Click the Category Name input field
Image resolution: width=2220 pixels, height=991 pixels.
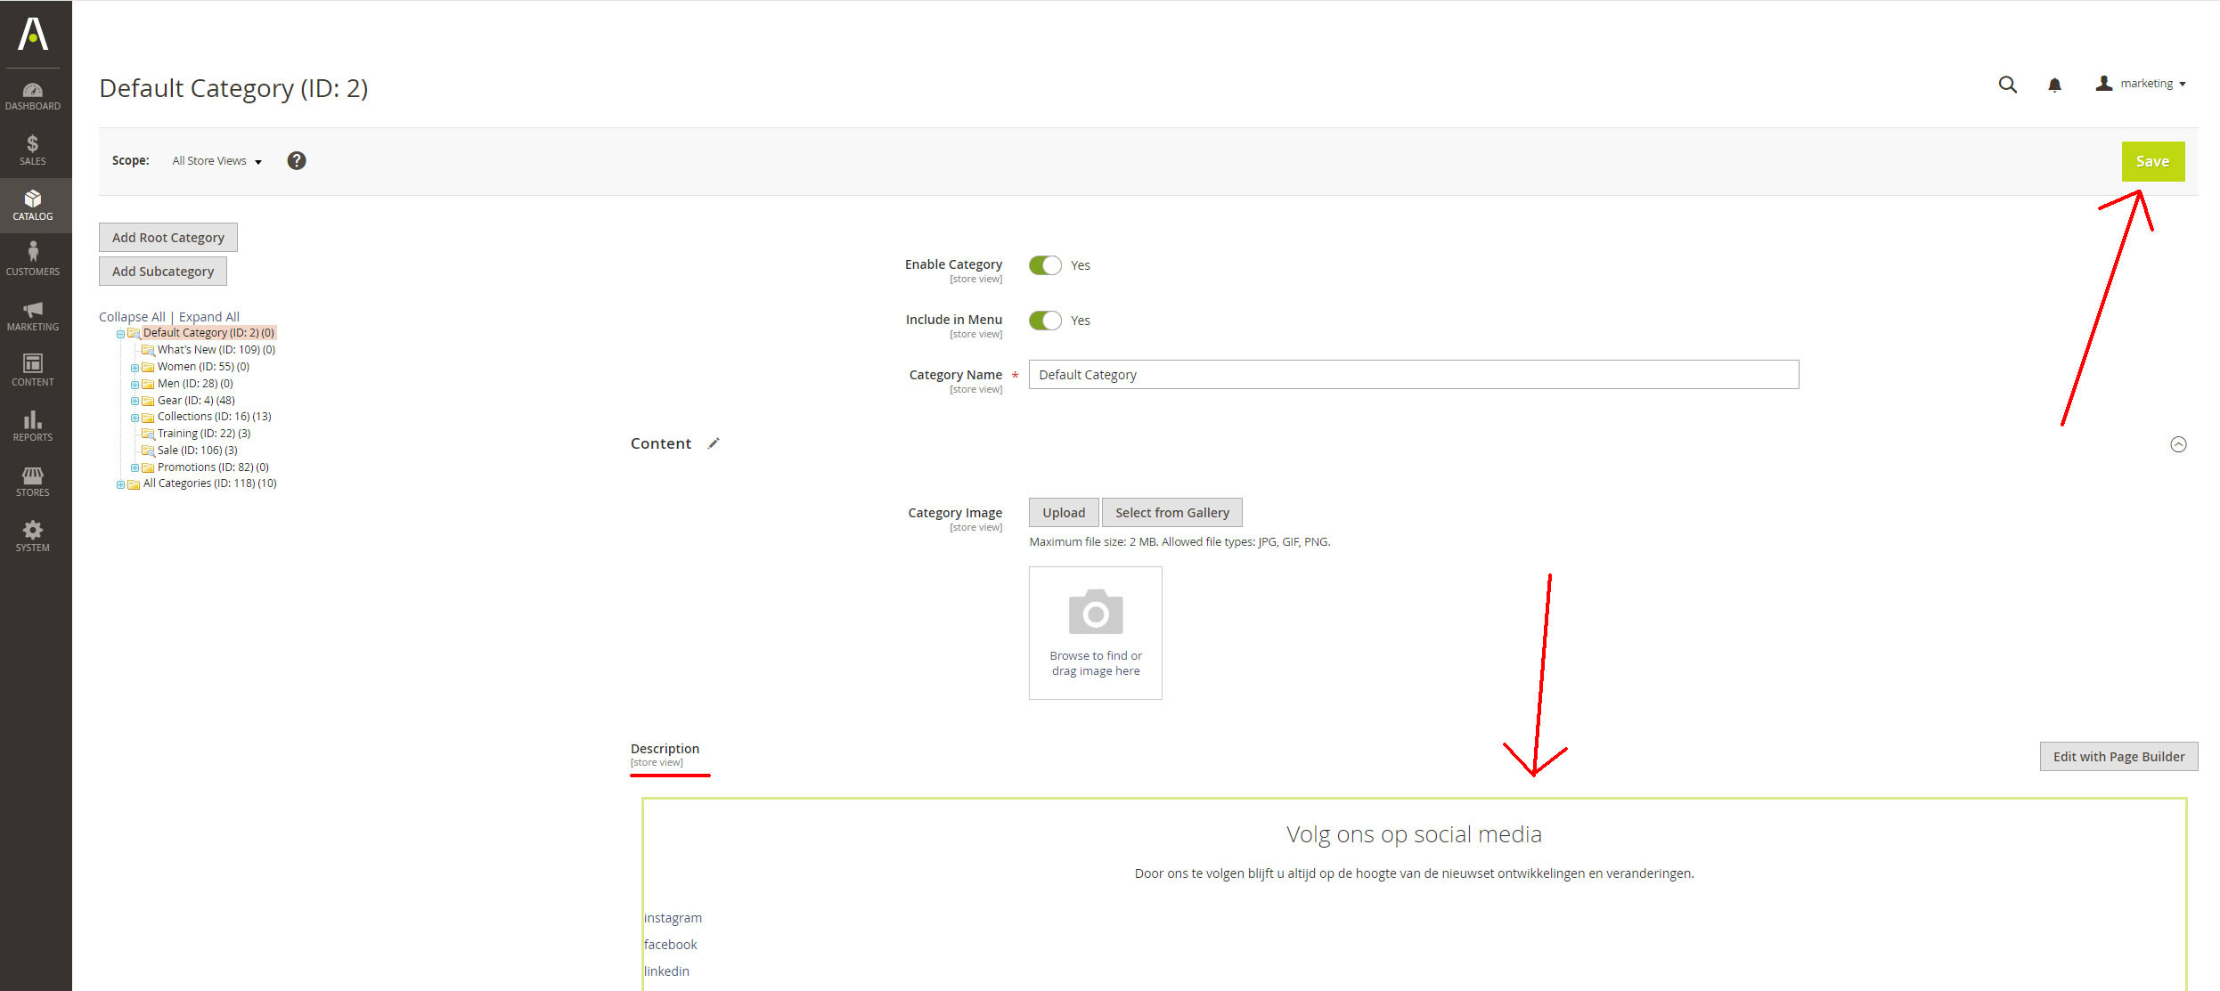click(1413, 375)
